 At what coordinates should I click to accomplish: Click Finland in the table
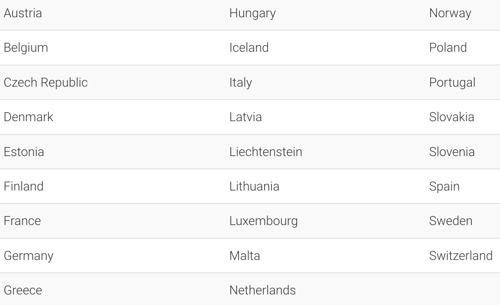tap(24, 187)
